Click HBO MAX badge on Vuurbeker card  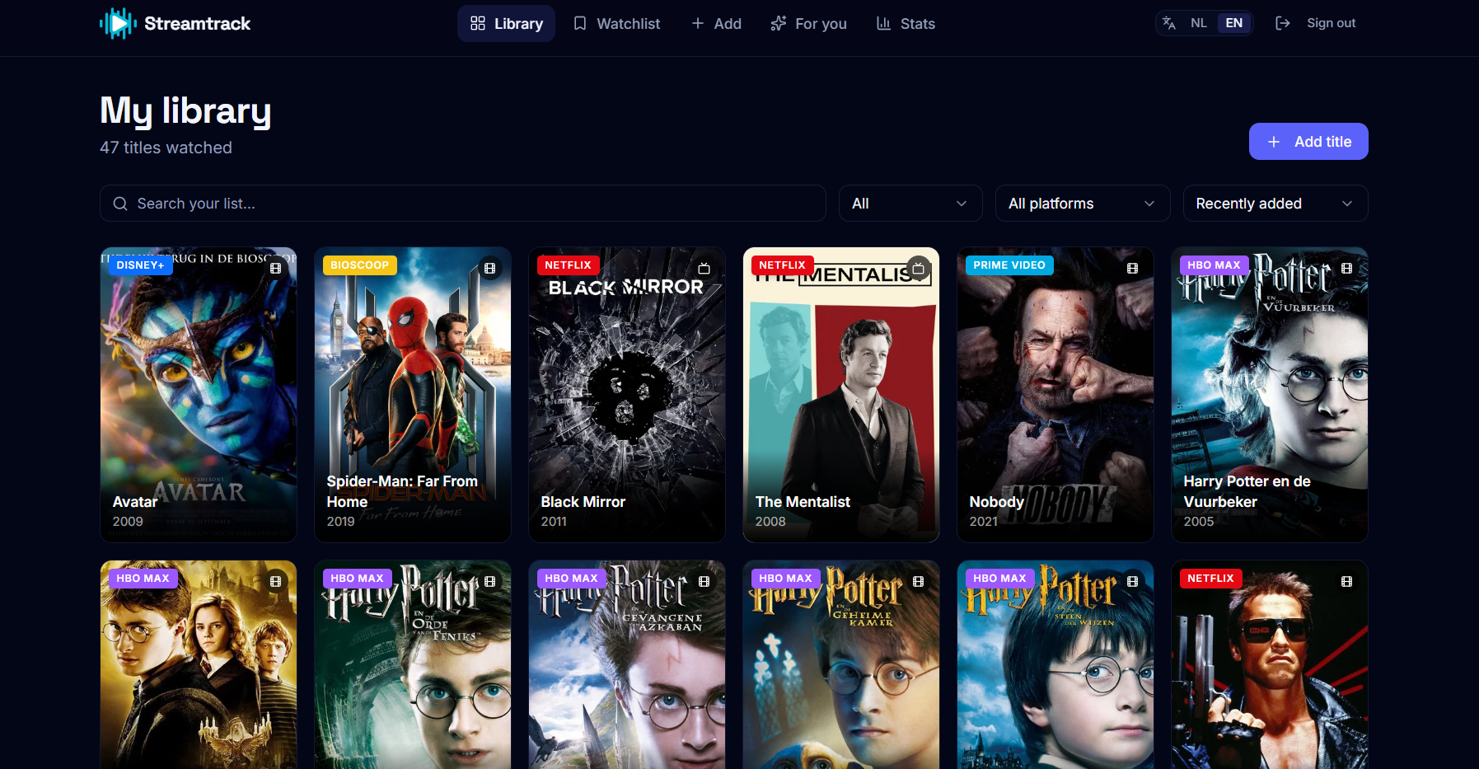coord(1215,265)
